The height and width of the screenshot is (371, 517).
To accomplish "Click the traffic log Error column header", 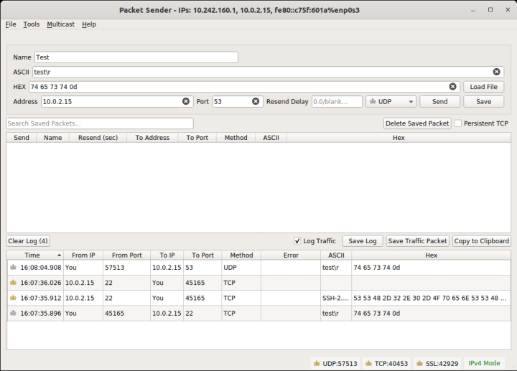I will (291, 255).
